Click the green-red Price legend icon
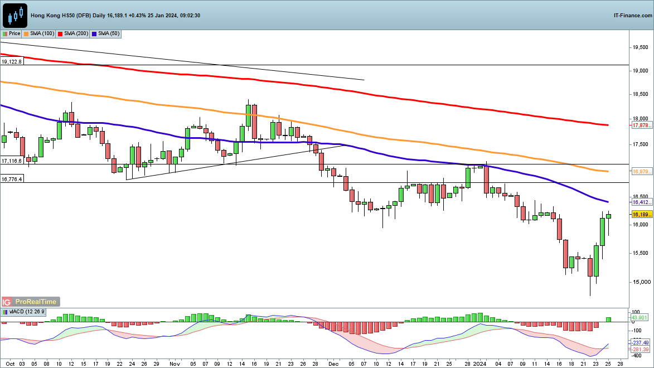Screen dimensions: 654x368 [x=5, y=34]
